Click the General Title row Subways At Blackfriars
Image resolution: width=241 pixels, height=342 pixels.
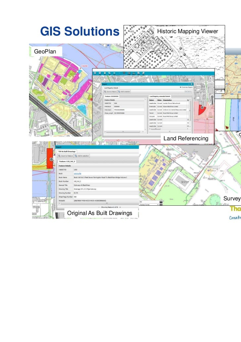98,185
